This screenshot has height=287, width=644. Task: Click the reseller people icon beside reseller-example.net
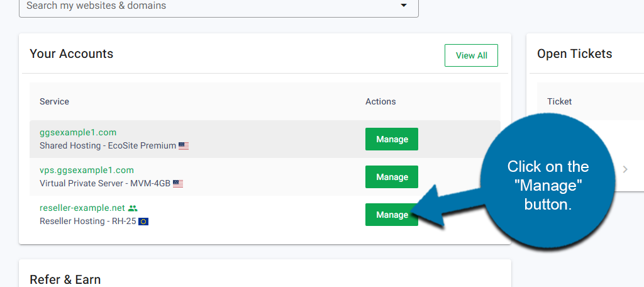coord(132,208)
